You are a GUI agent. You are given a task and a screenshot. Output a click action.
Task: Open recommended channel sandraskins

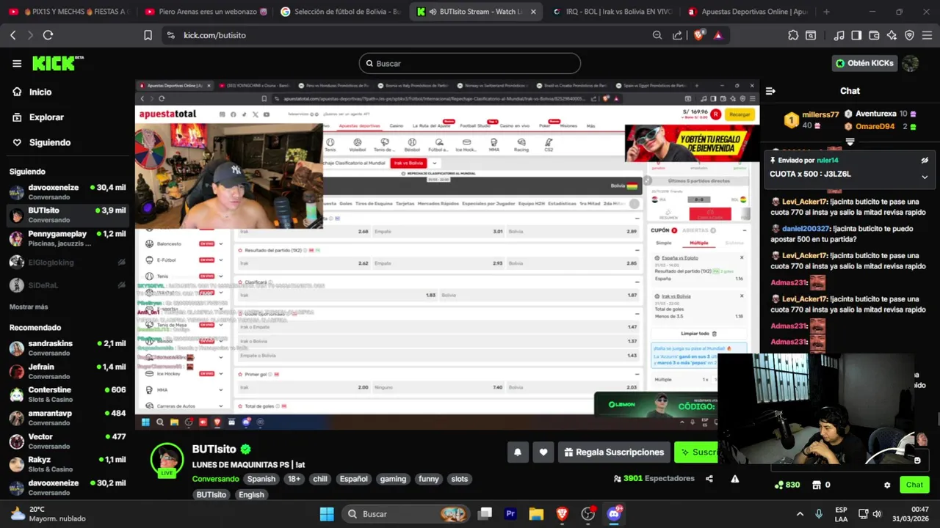click(66, 348)
